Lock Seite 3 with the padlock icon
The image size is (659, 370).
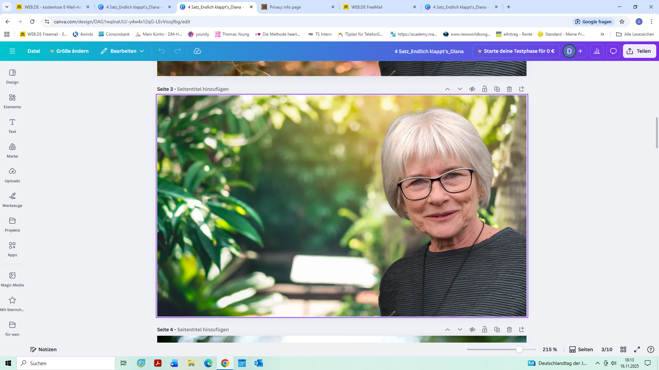[x=485, y=89]
